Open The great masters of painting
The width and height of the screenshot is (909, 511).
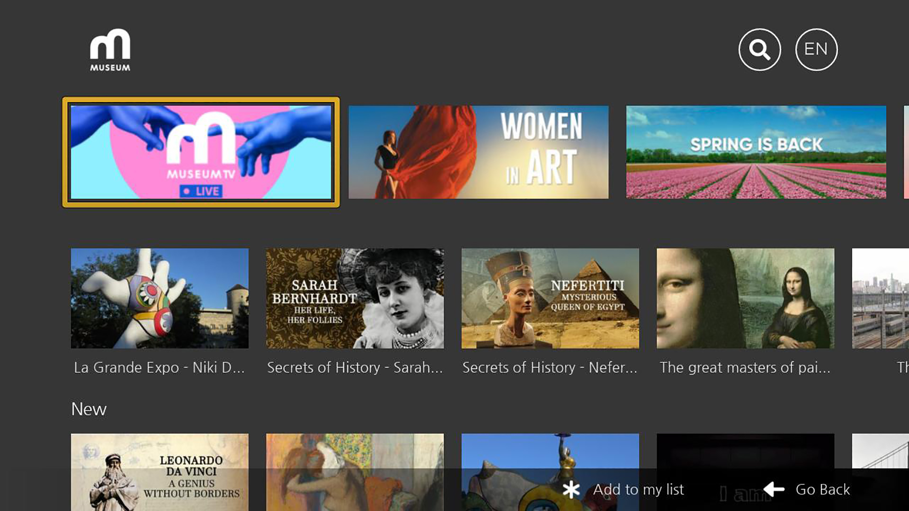click(x=745, y=298)
